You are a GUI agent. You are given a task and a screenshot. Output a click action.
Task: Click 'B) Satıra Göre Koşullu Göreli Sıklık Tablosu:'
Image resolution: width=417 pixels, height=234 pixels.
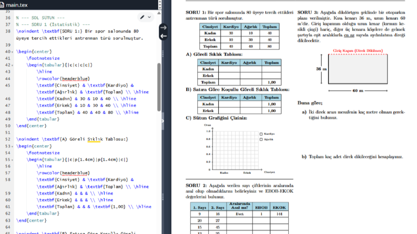click(x=238, y=90)
